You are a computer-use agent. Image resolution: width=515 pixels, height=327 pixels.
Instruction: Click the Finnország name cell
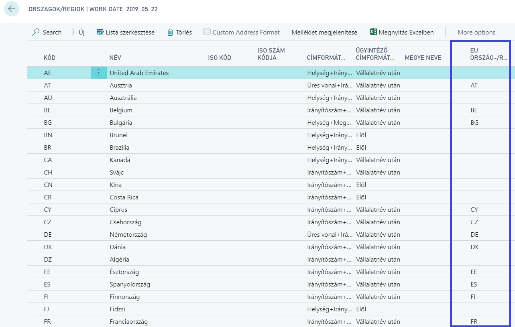coord(125,297)
